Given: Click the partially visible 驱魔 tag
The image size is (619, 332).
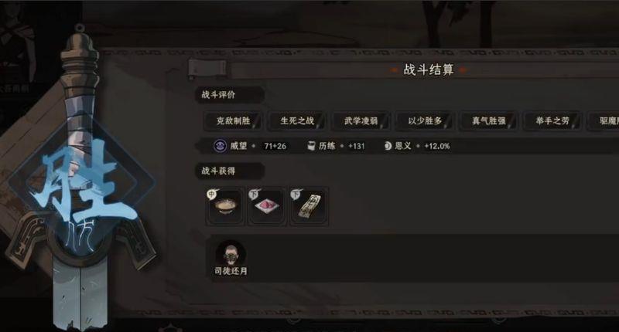Looking at the screenshot, I should (604, 121).
